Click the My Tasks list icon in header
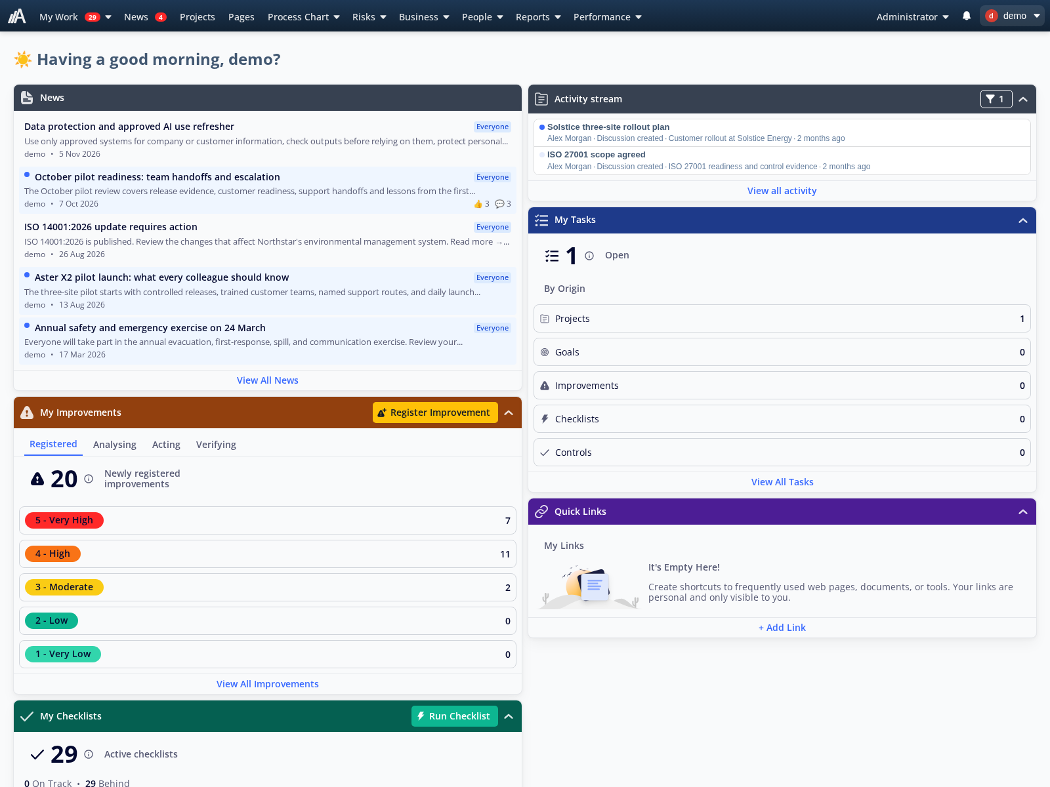Image resolution: width=1050 pixels, height=787 pixels. point(541,220)
